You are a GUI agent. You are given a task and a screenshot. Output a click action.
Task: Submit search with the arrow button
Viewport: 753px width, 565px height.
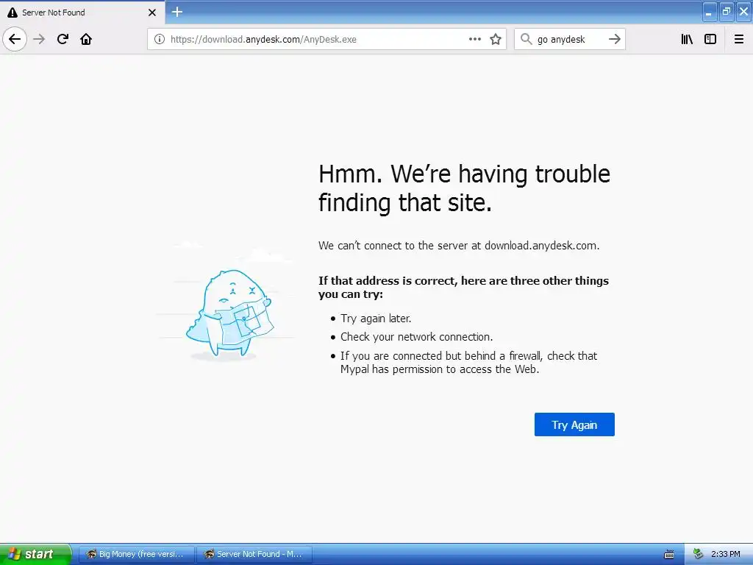tap(614, 39)
